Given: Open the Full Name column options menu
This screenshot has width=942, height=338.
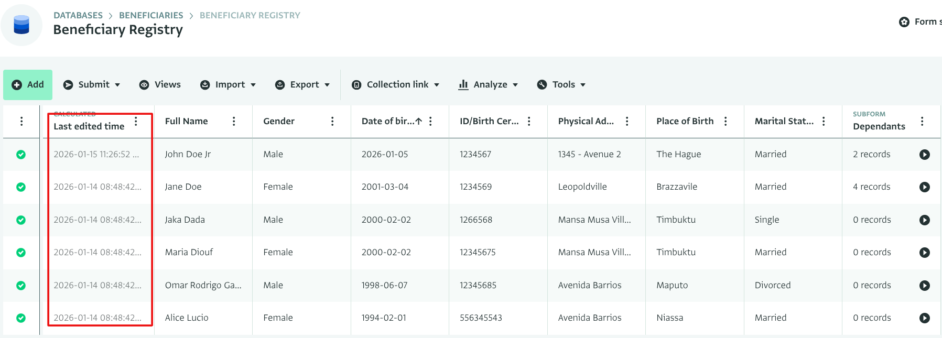Looking at the screenshot, I should point(234,121).
